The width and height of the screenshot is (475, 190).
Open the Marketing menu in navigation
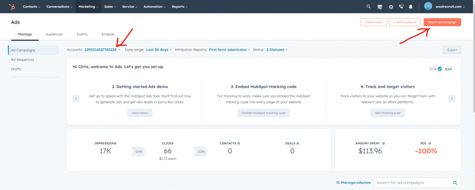pos(87,7)
